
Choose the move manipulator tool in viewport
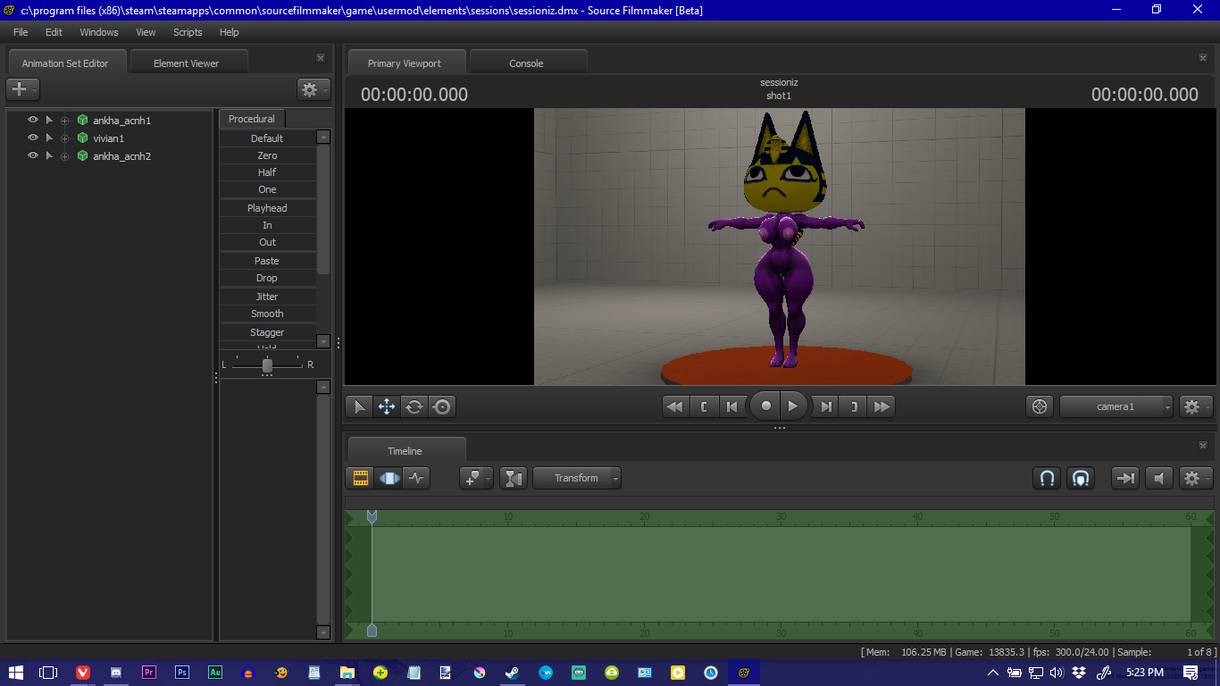point(387,406)
